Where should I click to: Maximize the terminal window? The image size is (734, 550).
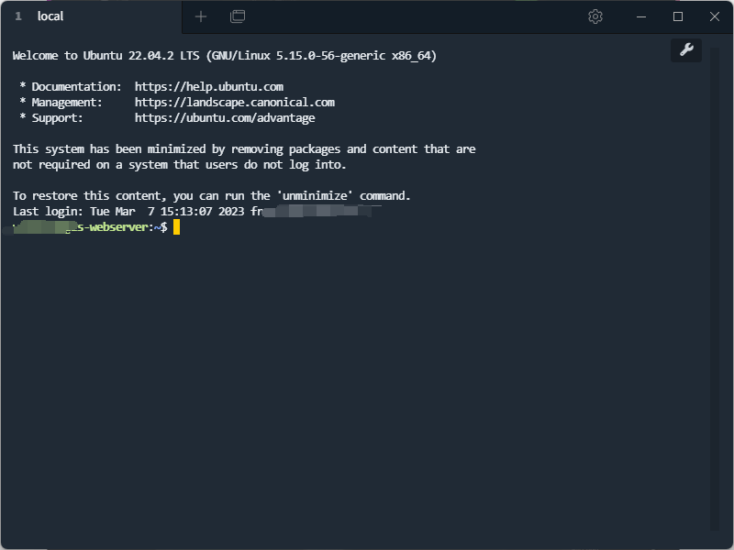678,16
